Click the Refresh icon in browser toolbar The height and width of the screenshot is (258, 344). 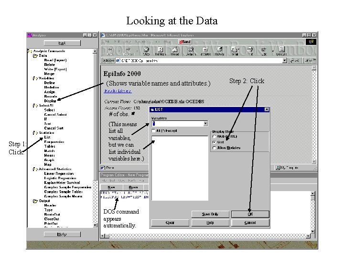tap(161, 51)
